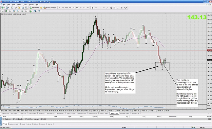Select the M15 timeframe button
212x129 pixels.
[66, 8]
